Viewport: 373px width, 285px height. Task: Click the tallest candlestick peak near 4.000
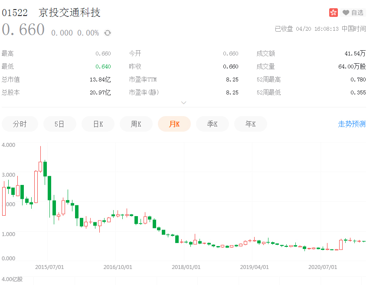(x=40, y=159)
